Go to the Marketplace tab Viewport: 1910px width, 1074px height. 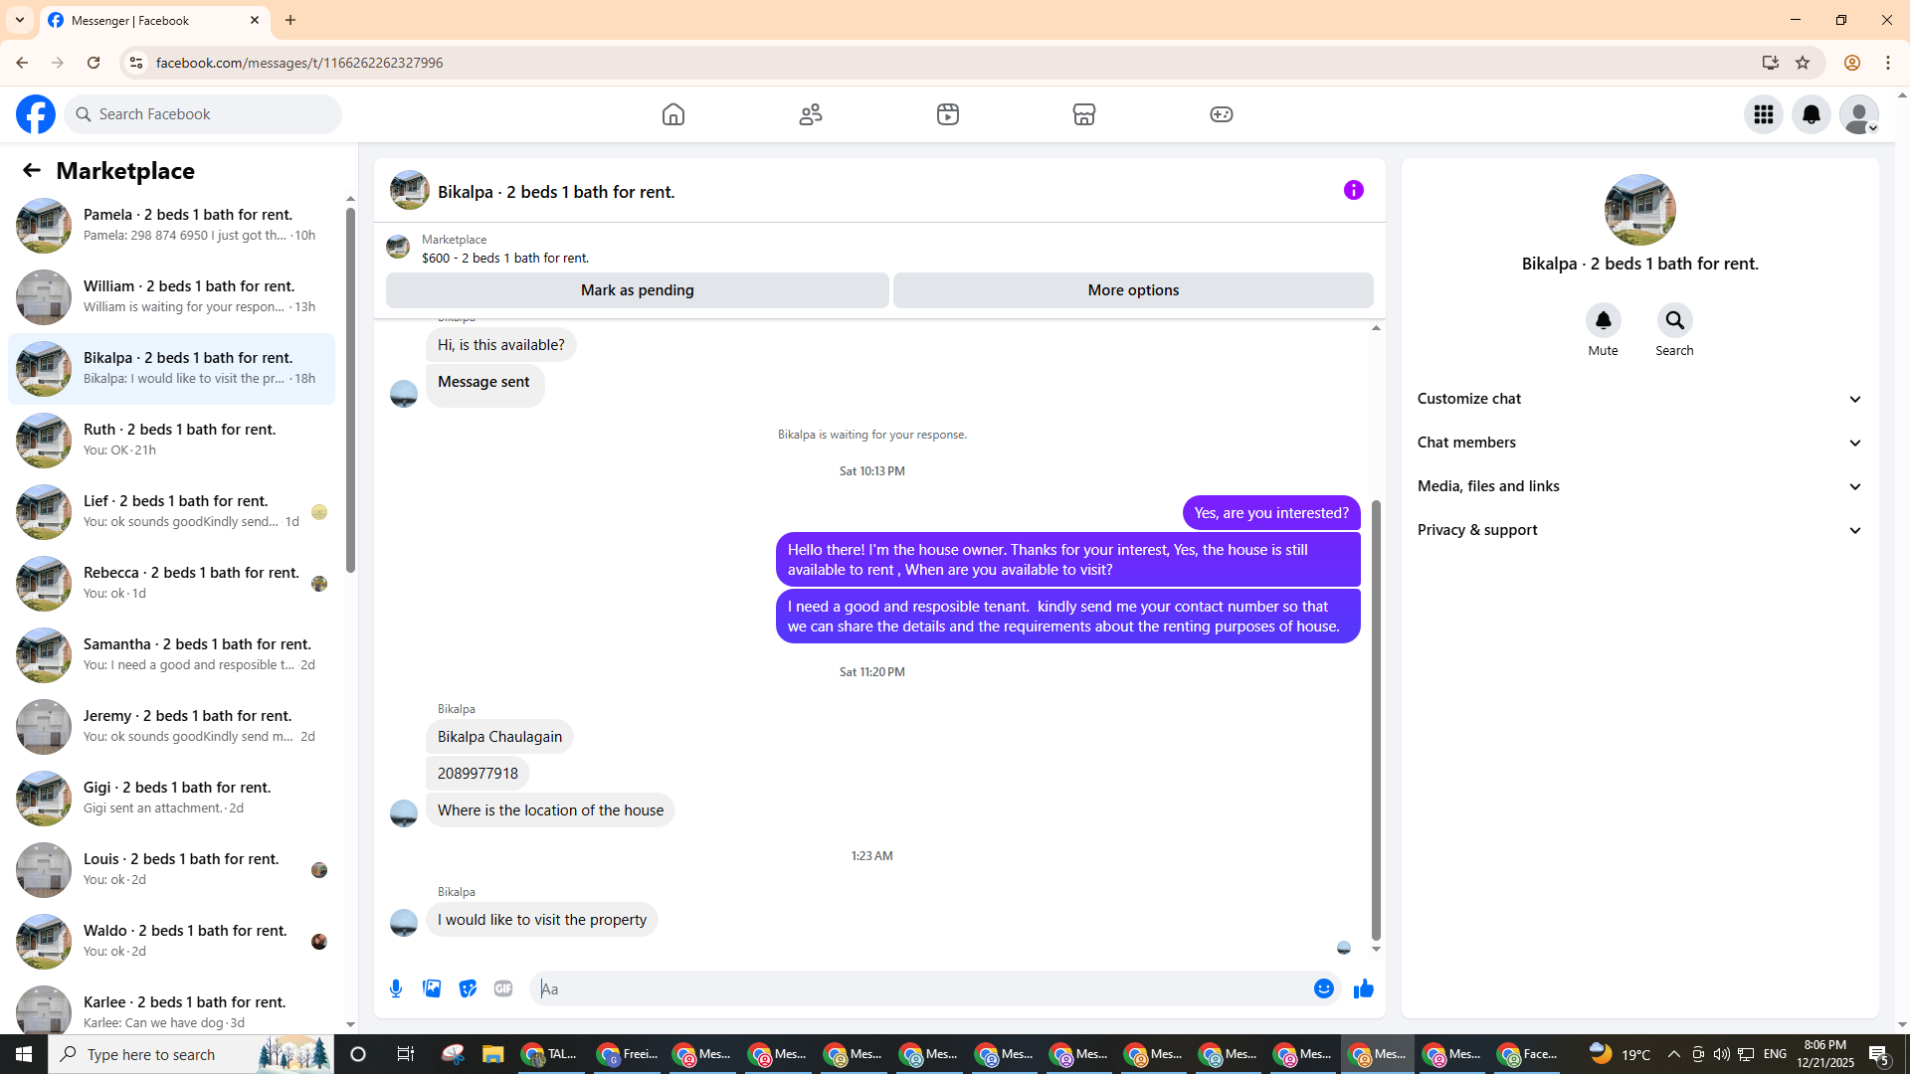coord(1084,114)
